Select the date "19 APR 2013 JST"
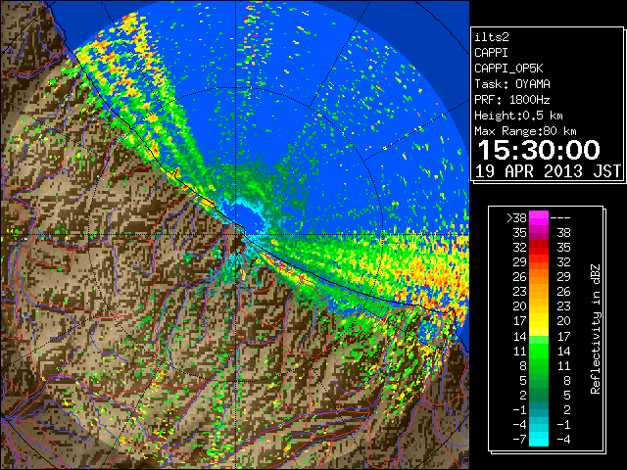This screenshot has height=470, width=627. (x=548, y=171)
